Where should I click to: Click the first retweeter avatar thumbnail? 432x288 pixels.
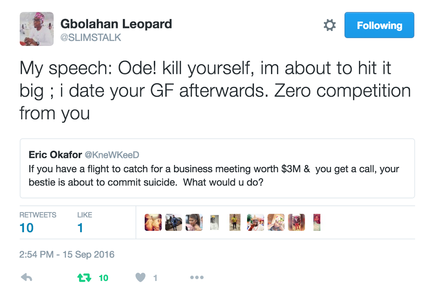click(153, 222)
